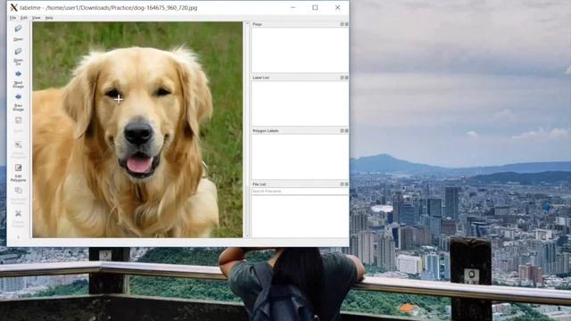Float the Polygon Labels panel
This screenshot has width=571, height=321.
pos(342,130)
